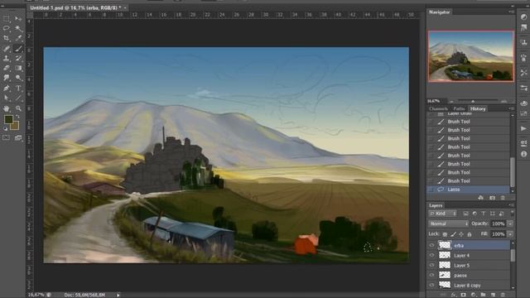Select the Eyedropper tool
Screen dimensions: 530x298
coord(18,38)
